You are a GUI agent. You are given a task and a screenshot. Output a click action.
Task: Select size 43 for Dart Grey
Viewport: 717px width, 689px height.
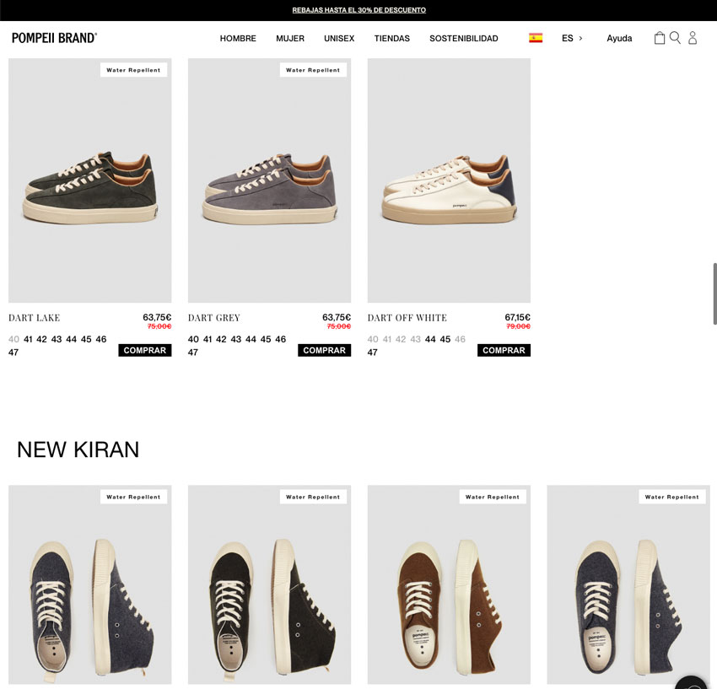(x=236, y=339)
